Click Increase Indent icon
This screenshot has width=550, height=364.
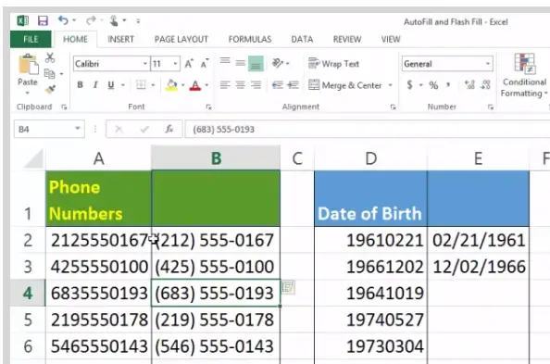(293, 85)
